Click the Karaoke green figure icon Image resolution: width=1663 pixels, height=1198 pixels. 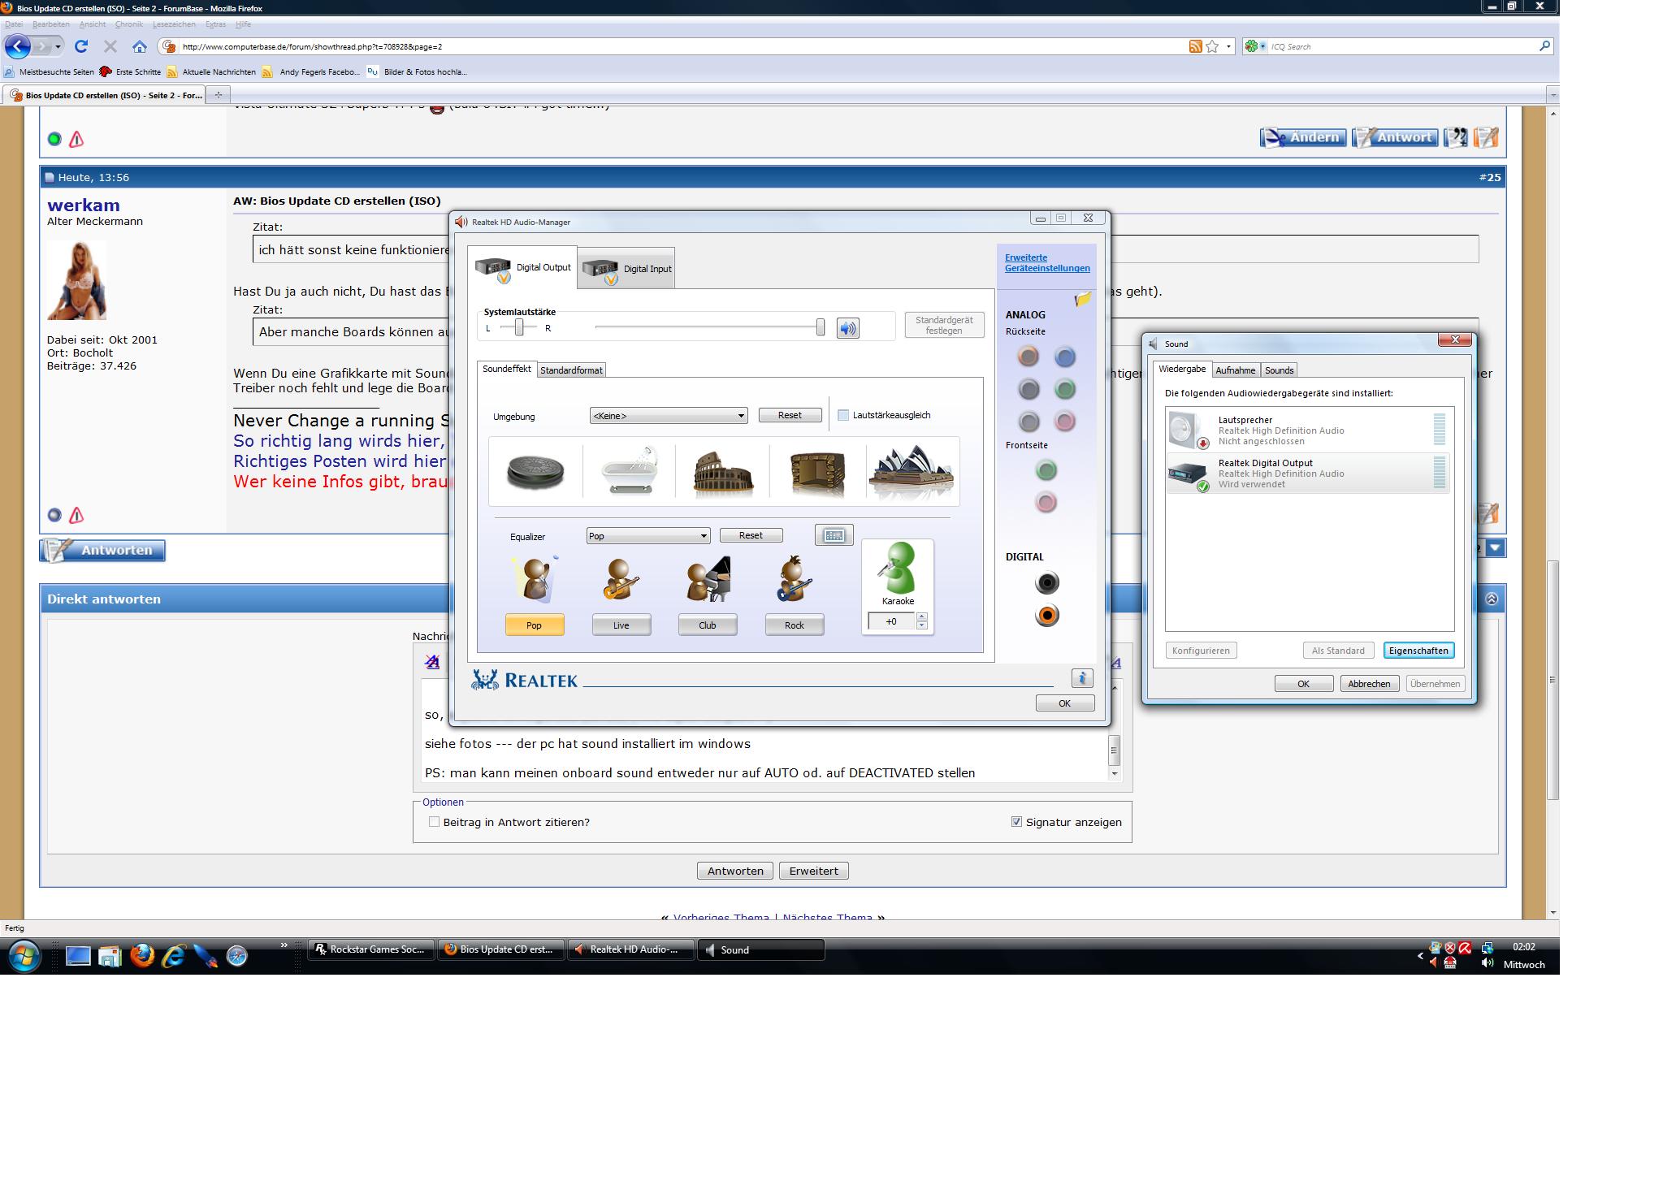click(x=898, y=569)
